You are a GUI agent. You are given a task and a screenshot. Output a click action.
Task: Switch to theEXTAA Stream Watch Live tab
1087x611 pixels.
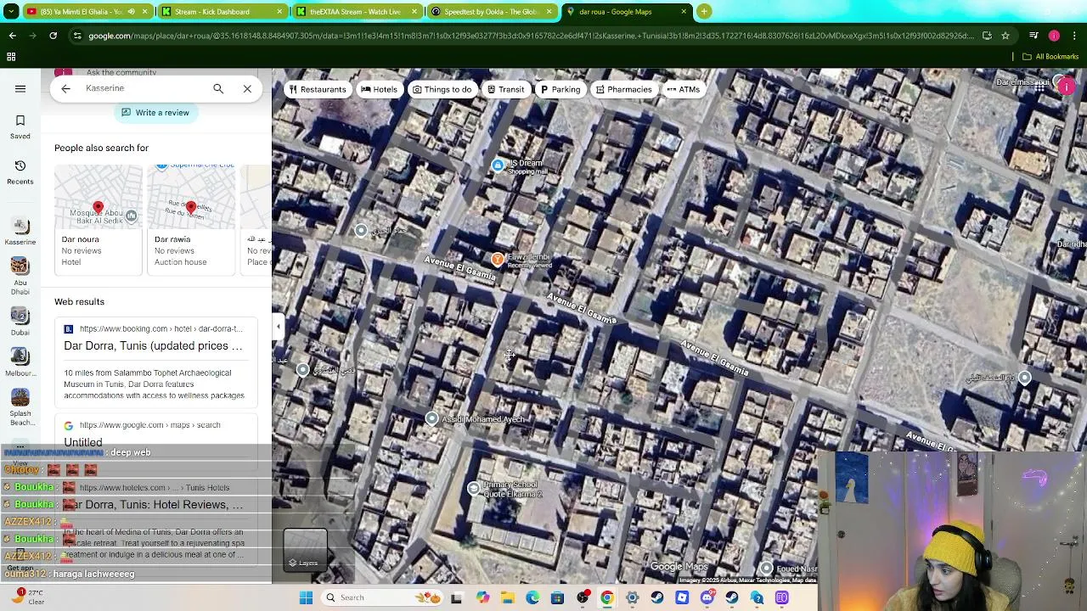click(357, 12)
